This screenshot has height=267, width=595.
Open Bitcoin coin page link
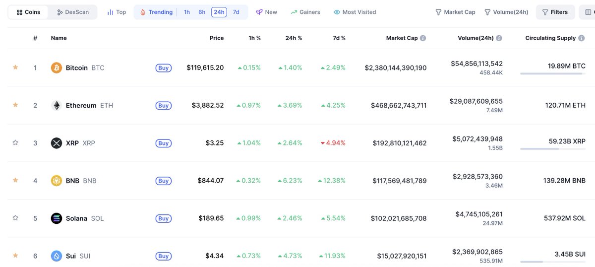tap(78, 67)
